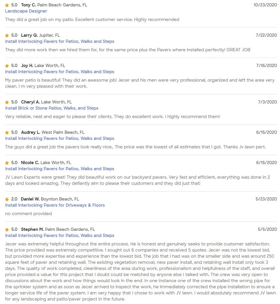Viewport: 280px width, 304px height.
Task: Click the star icon next to Larry Q.
Action: [x=7, y=36]
